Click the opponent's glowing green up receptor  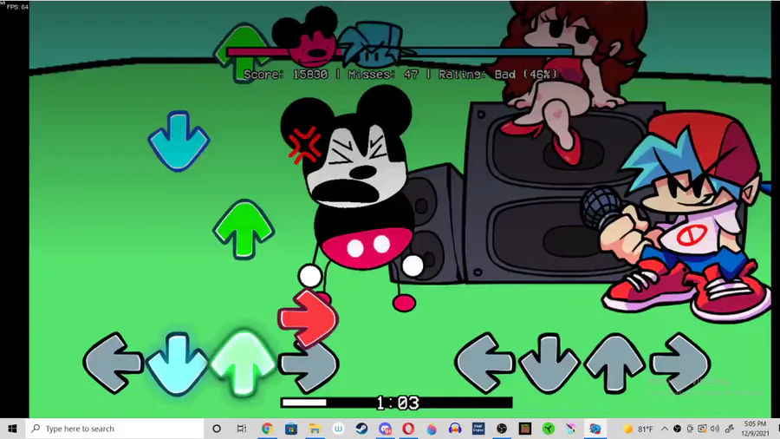pos(243,364)
